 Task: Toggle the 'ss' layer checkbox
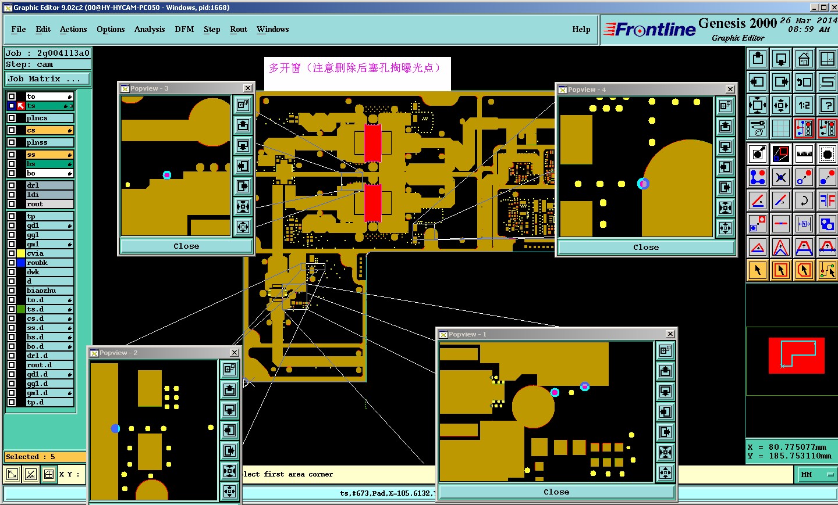(x=12, y=155)
